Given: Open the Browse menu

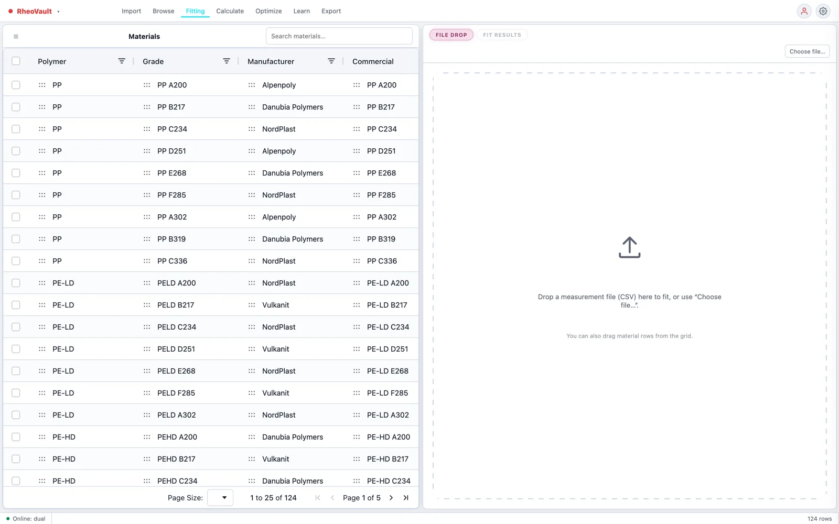Looking at the screenshot, I should tap(164, 11).
